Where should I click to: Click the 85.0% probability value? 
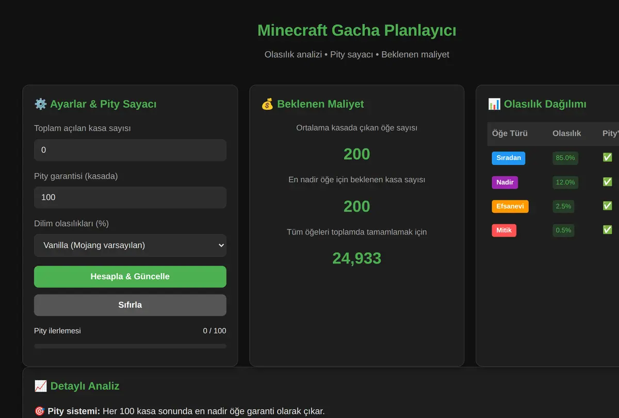(x=565, y=158)
